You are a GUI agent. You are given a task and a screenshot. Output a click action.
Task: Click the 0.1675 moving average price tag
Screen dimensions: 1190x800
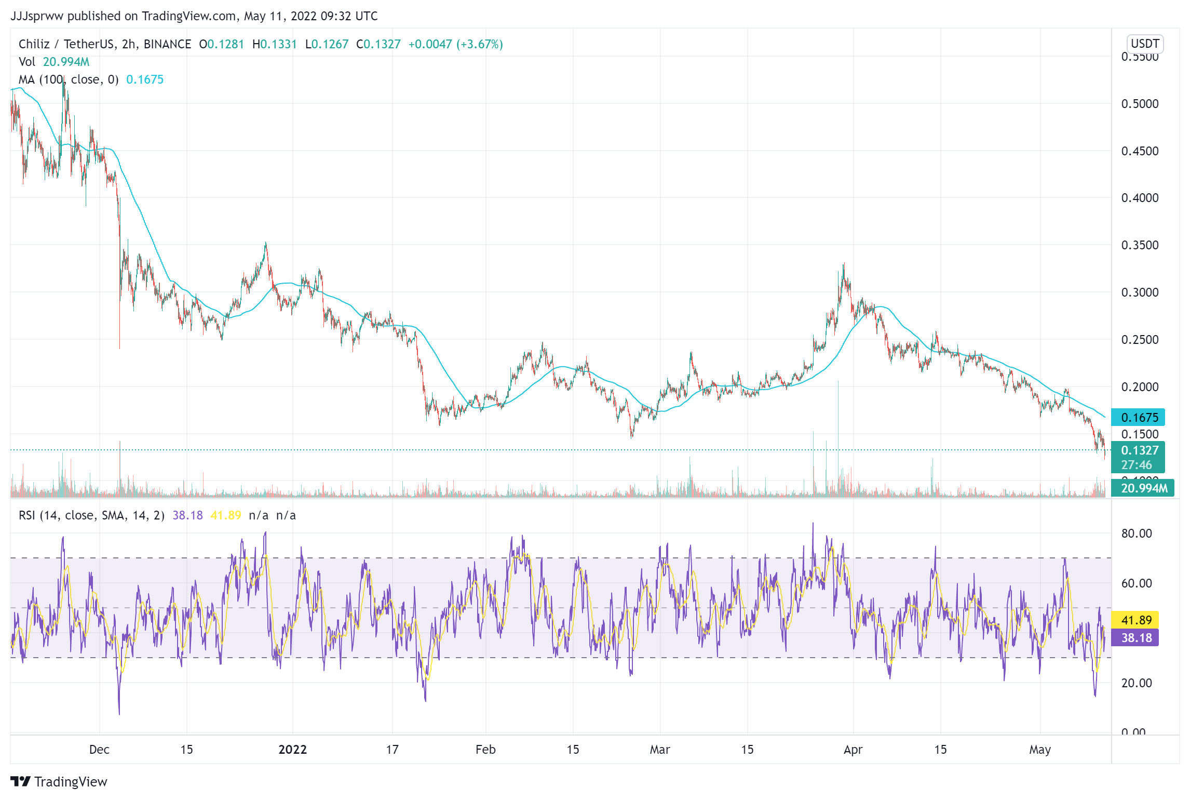coord(1138,417)
